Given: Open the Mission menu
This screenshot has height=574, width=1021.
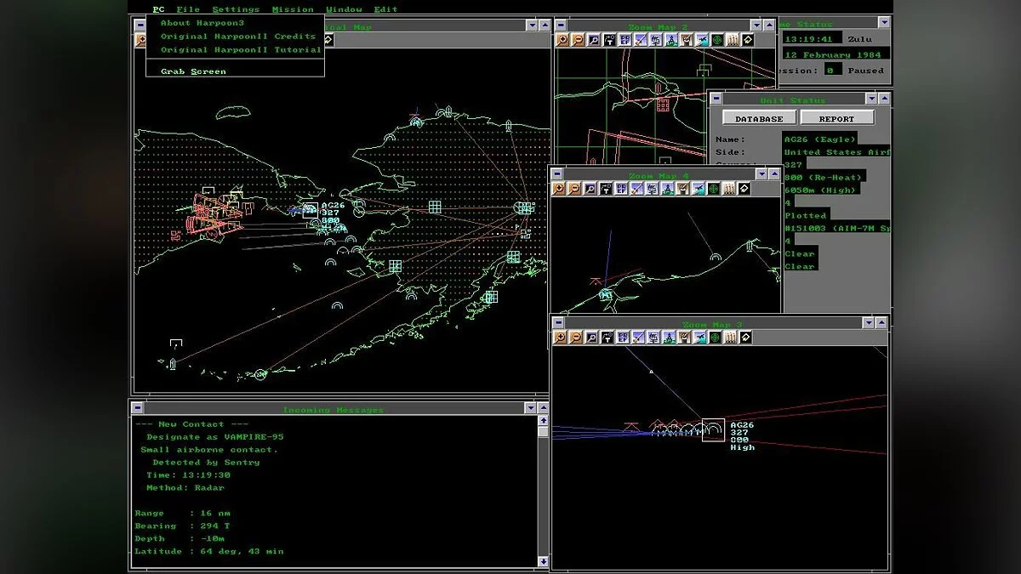Looking at the screenshot, I should tap(293, 9).
